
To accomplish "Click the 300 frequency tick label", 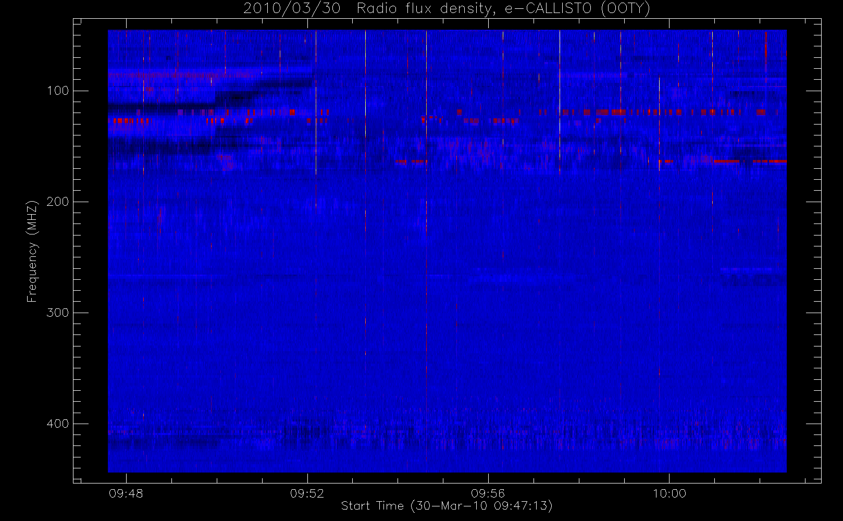I will [x=57, y=313].
